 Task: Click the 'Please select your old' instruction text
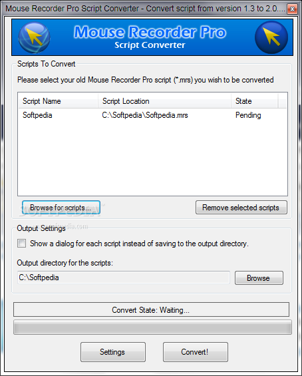(x=145, y=80)
